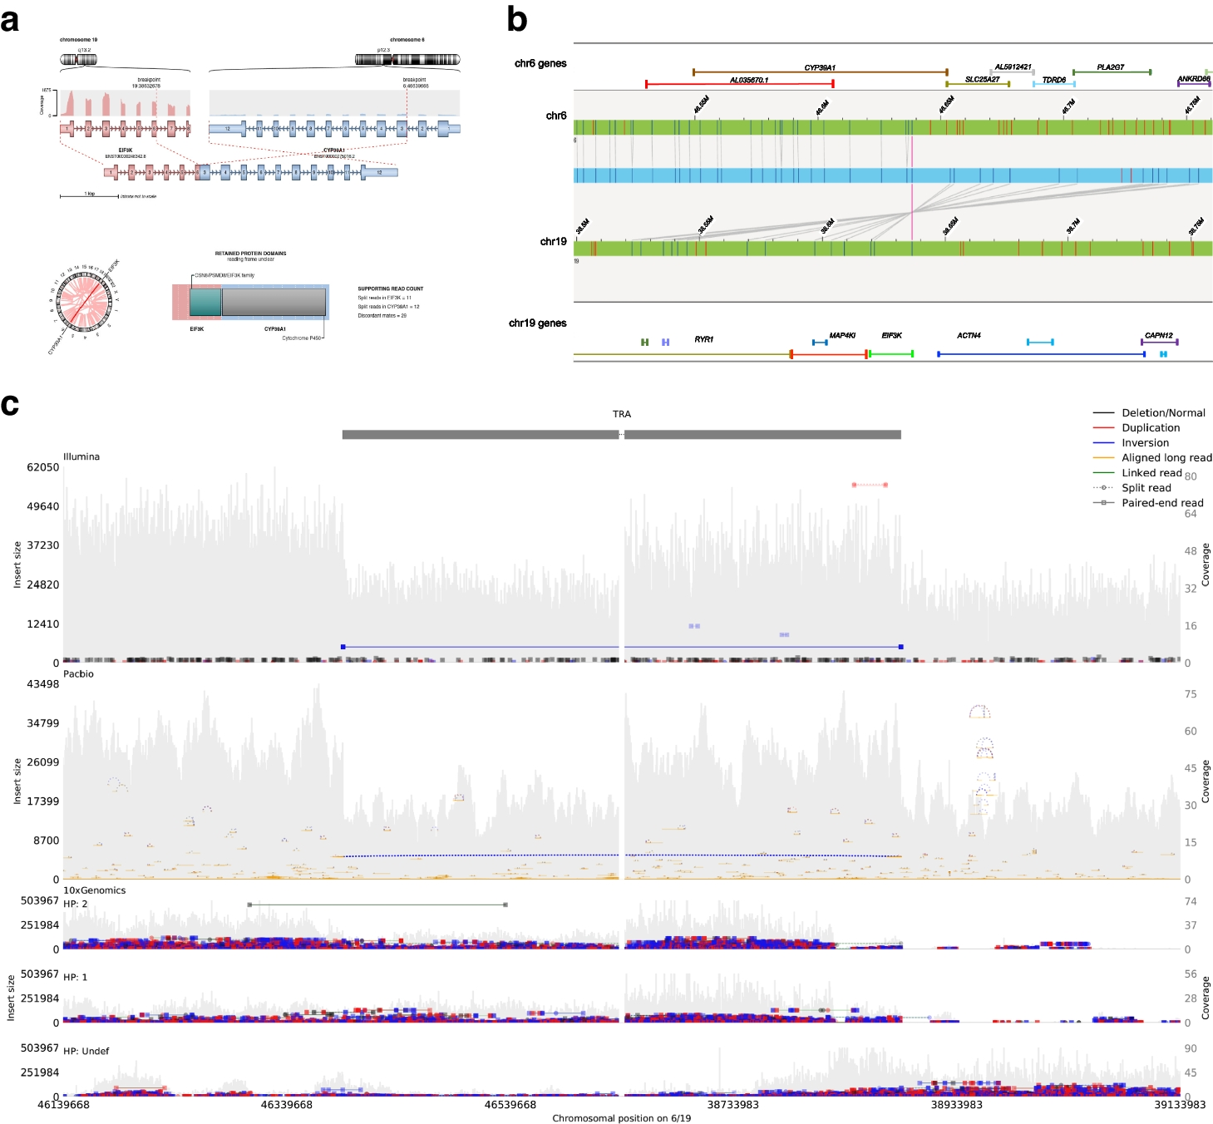Click the 'TRA' label above the gray bars
The height and width of the screenshot is (1124, 1213).
pyautogui.click(x=622, y=414)
